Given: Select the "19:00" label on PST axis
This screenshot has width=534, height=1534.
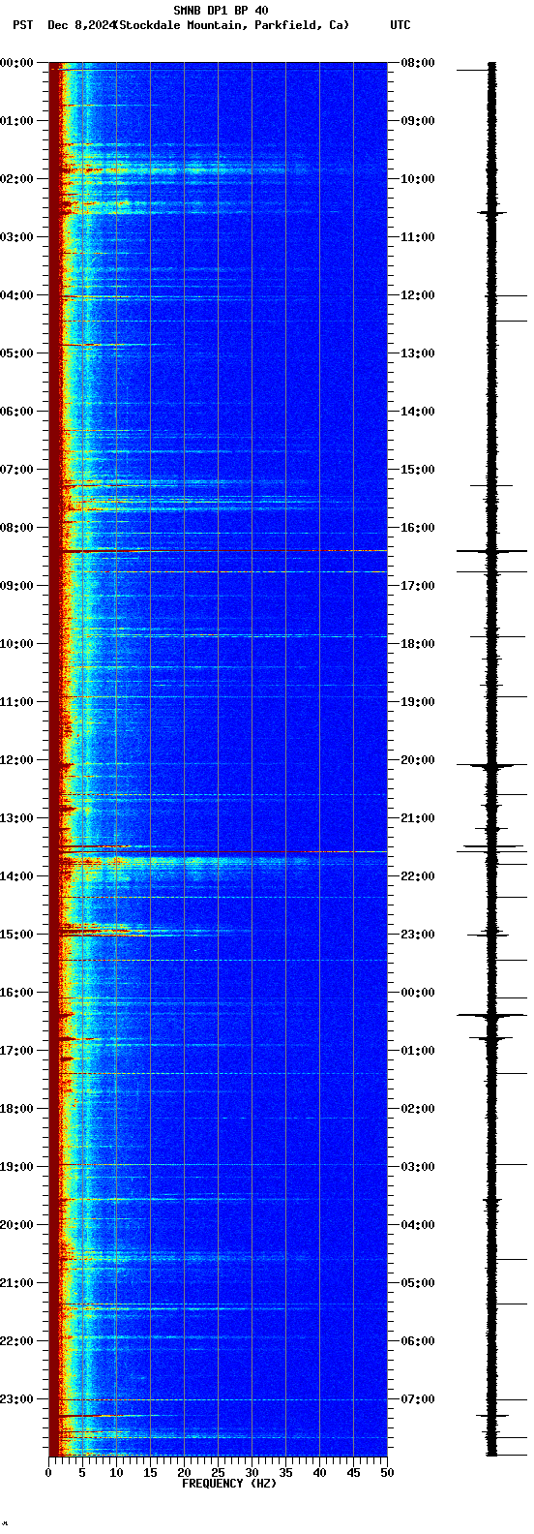Looking at the screenshot, I should (x=16, y=1167).
